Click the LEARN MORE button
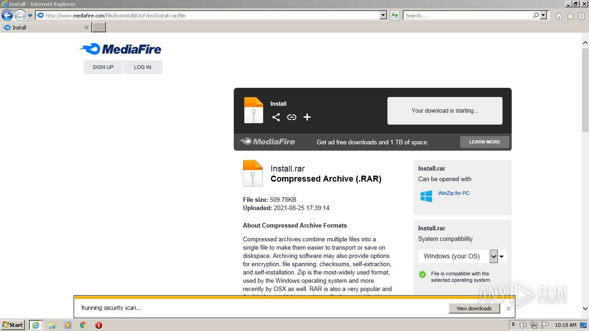Screen dimensions: 589x331 point(485,142)
